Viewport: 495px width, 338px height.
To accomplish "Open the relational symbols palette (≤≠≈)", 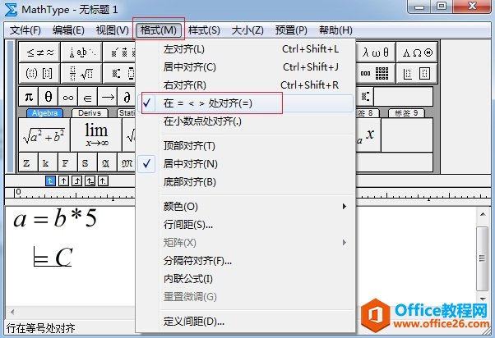I will click(x=39, y=53).
